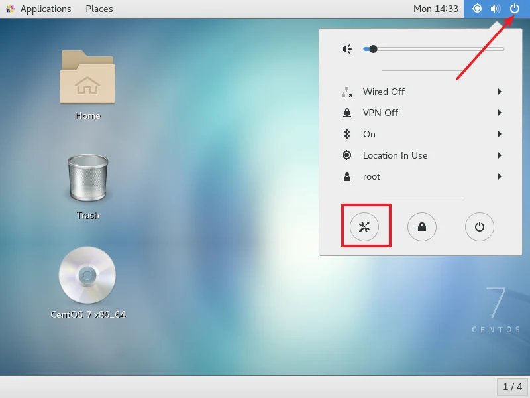Open the Mon 14:33 clock calendar
This screenshot has height=398, width=530.
(x=436, y=9)
